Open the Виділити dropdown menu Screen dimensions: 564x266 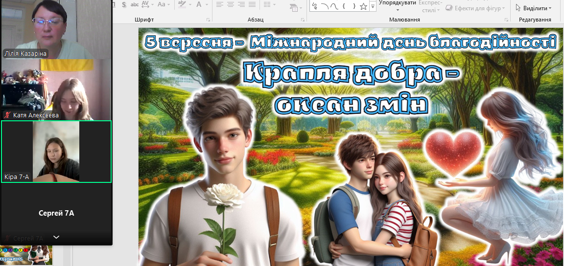click(x=533, y=8)
